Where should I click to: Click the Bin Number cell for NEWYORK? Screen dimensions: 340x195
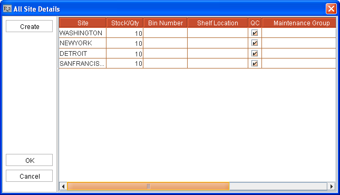[165, 43]
